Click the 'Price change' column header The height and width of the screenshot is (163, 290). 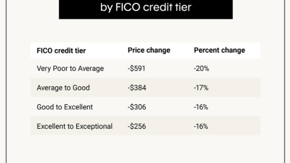(149, 50)
